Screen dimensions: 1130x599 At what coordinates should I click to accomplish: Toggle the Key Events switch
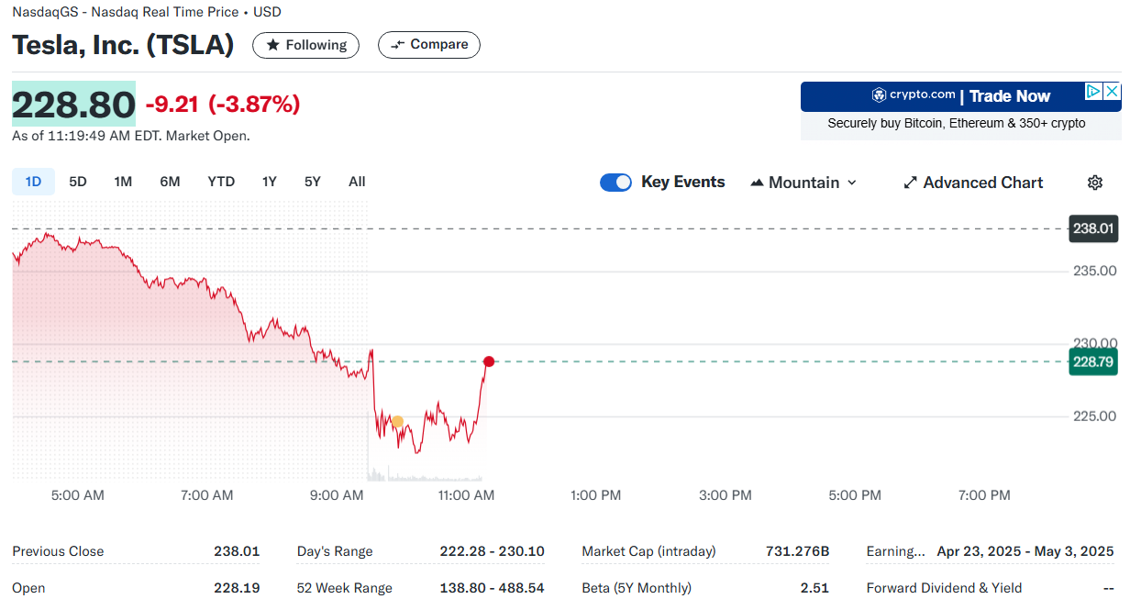coord(615,183)
